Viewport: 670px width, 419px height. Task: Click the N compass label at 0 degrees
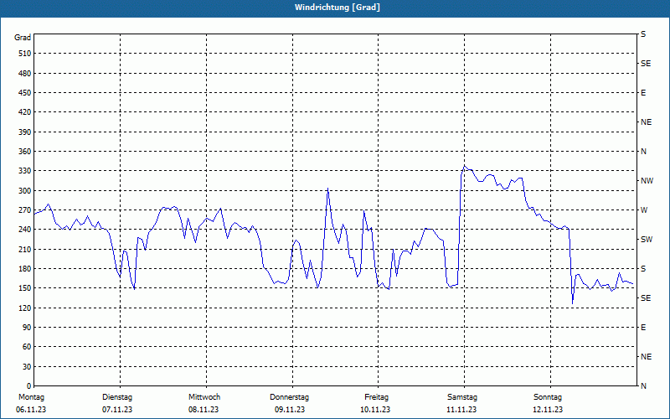point(643,385)
